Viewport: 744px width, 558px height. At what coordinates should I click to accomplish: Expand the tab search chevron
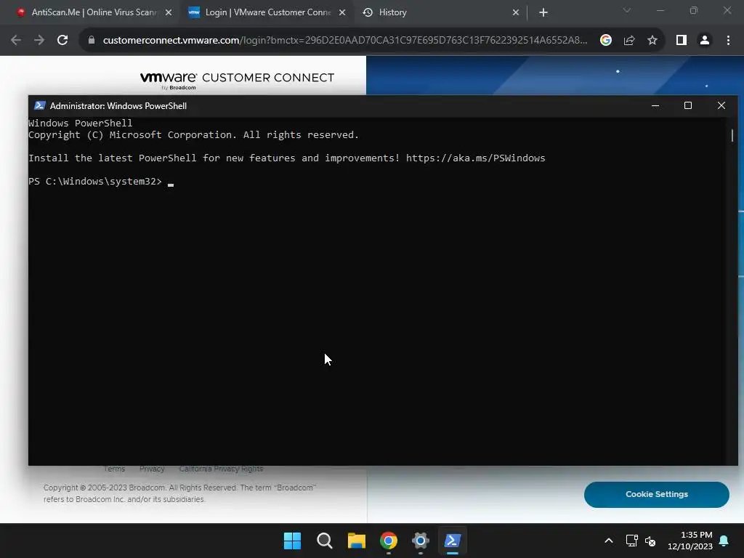(627, 10)
